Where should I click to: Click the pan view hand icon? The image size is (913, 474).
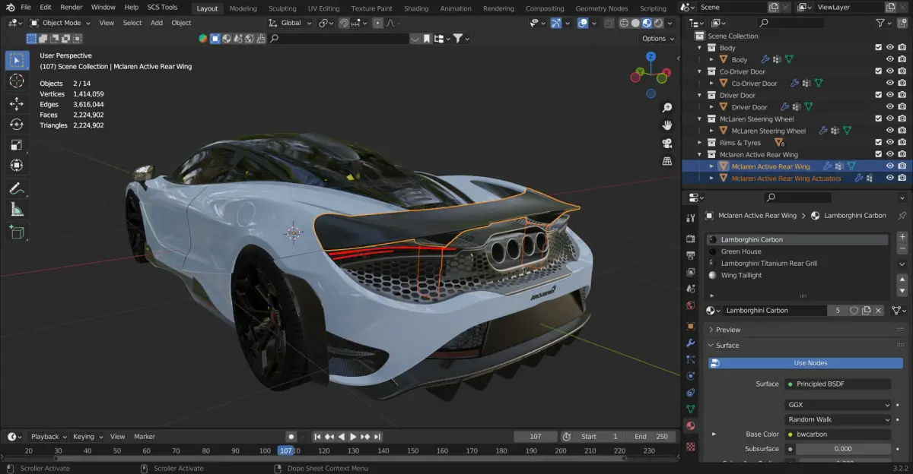coord(667,125)
